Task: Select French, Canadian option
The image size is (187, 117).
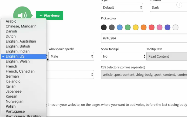Action: [x=24, y=71]
